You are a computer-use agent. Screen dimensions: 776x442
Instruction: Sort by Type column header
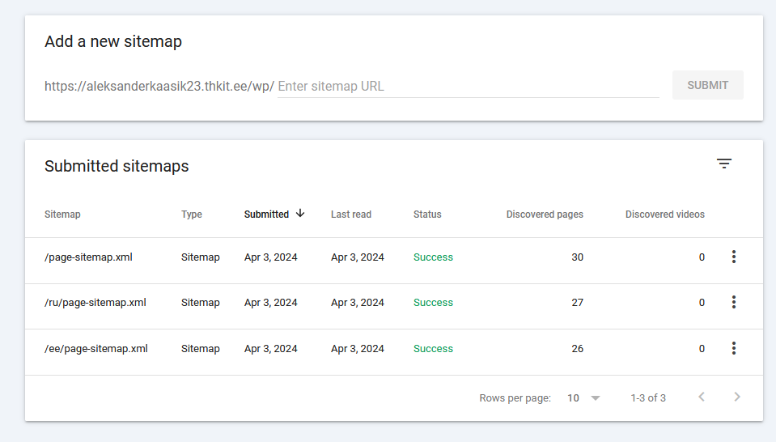tap(192, 215)
